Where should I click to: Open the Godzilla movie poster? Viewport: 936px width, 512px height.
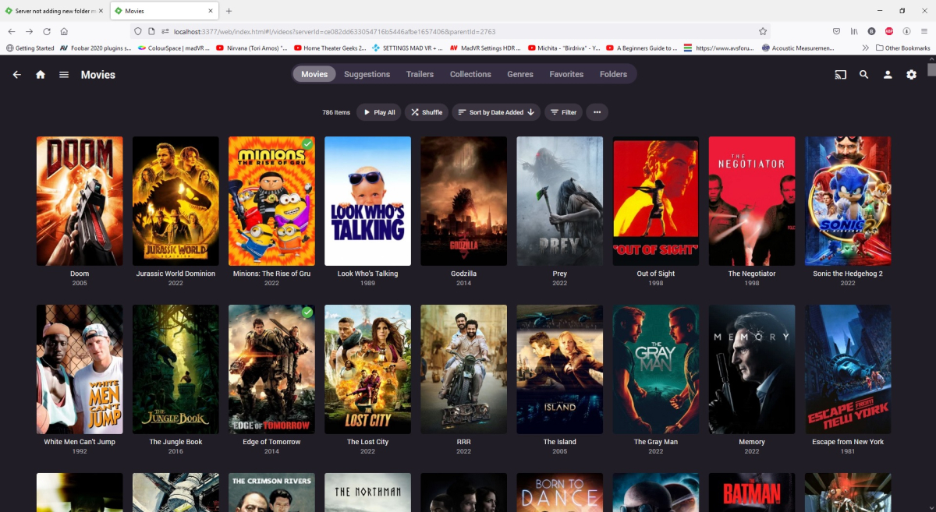[x=463, y=200]
